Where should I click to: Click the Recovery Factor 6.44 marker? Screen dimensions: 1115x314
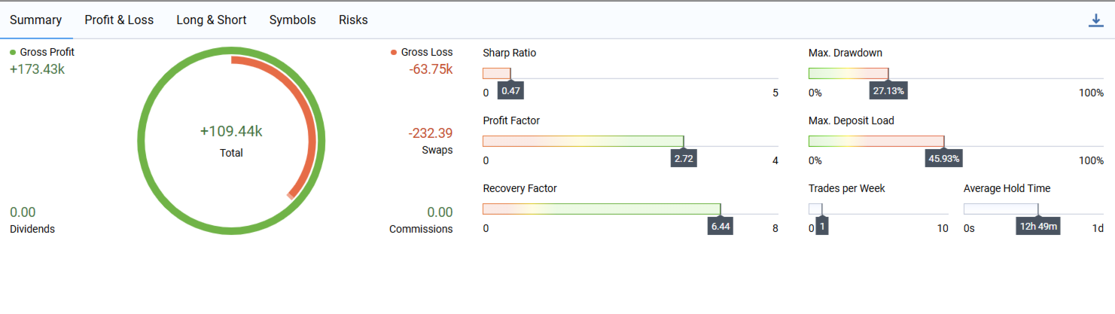pos(720,227)
